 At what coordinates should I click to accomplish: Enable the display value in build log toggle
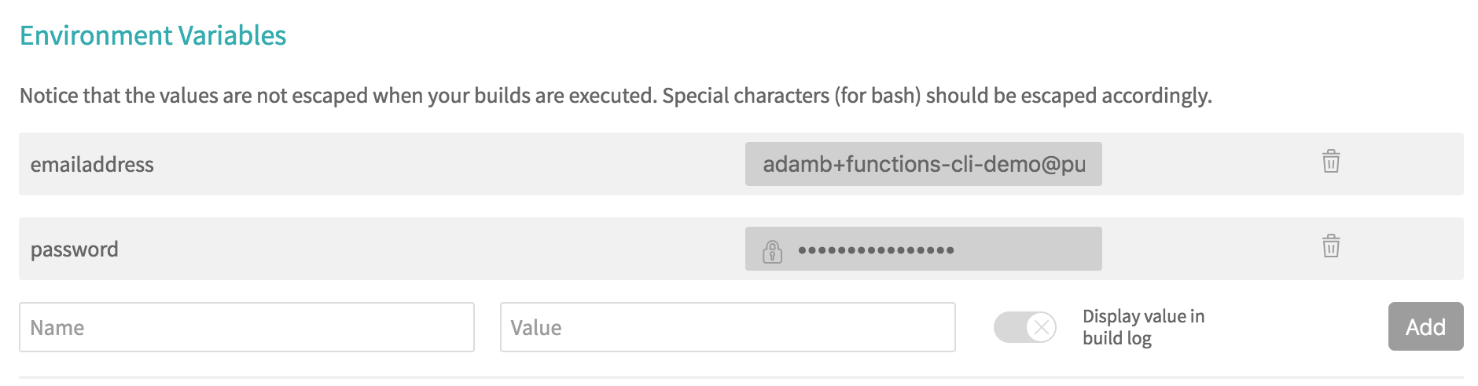coord(1024,327)
